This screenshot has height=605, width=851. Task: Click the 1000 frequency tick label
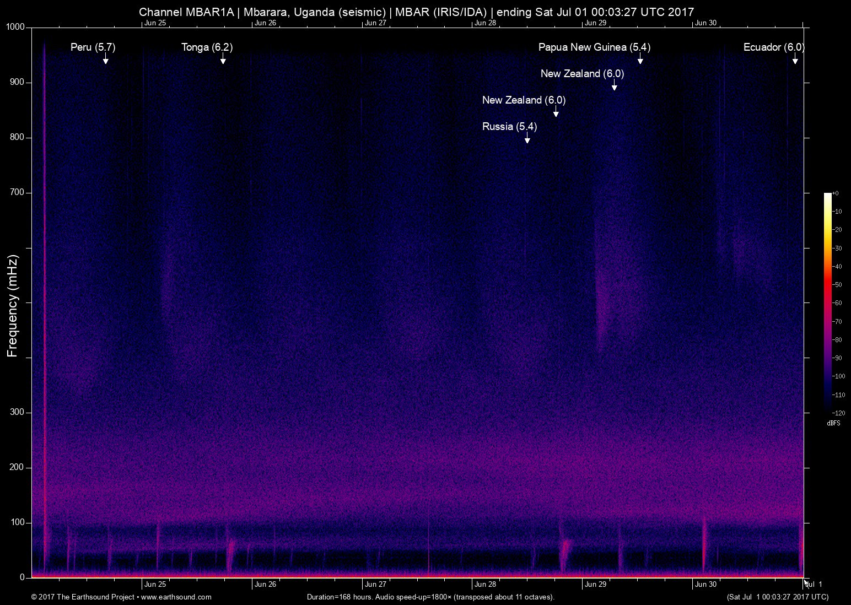coord(15,27)
